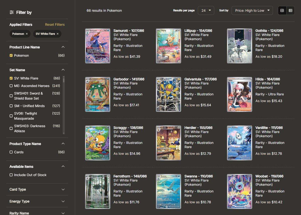Check SWSH03: Darkness Ablaze set

click(x=11, y=128)
